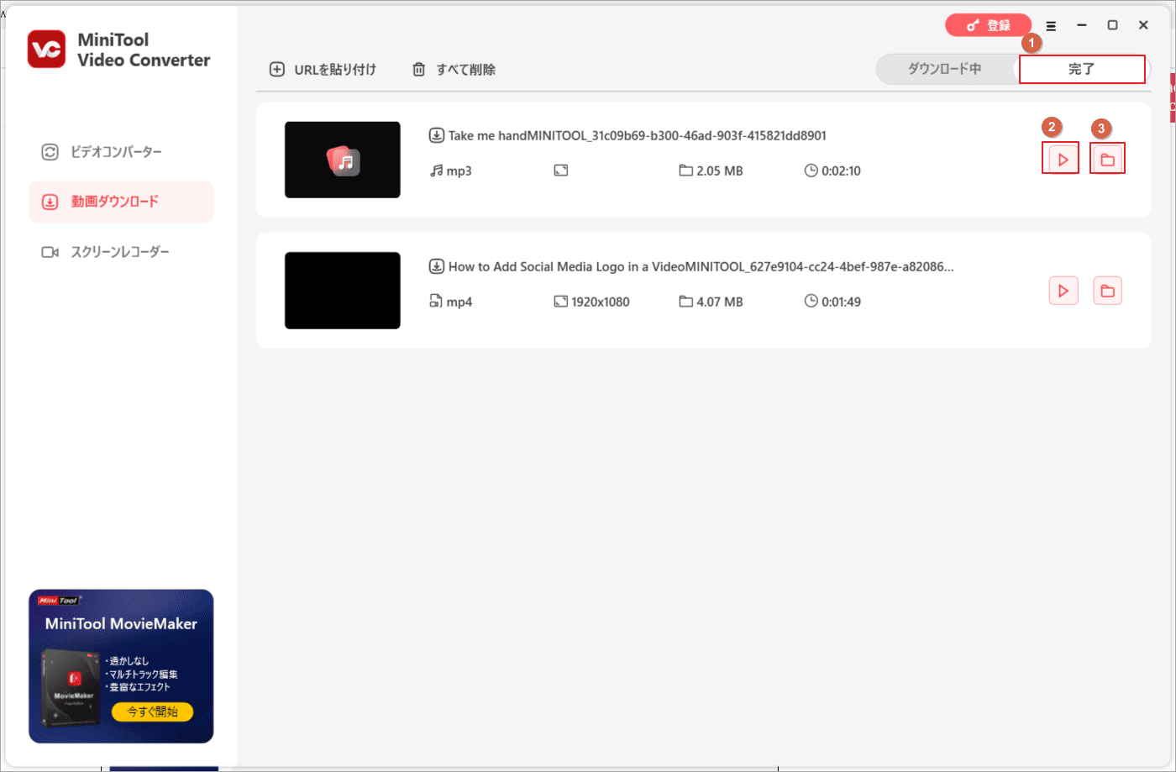
Task: Click the 1920x1080 resolution label
Action: click(601, 302)
